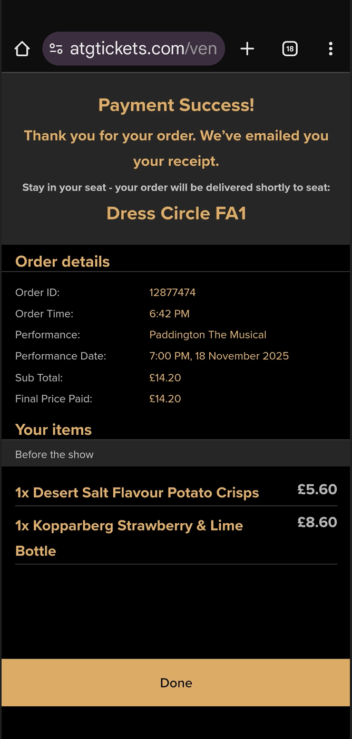
Task: Open a new tab with plus icon
Action: point(247,49)
